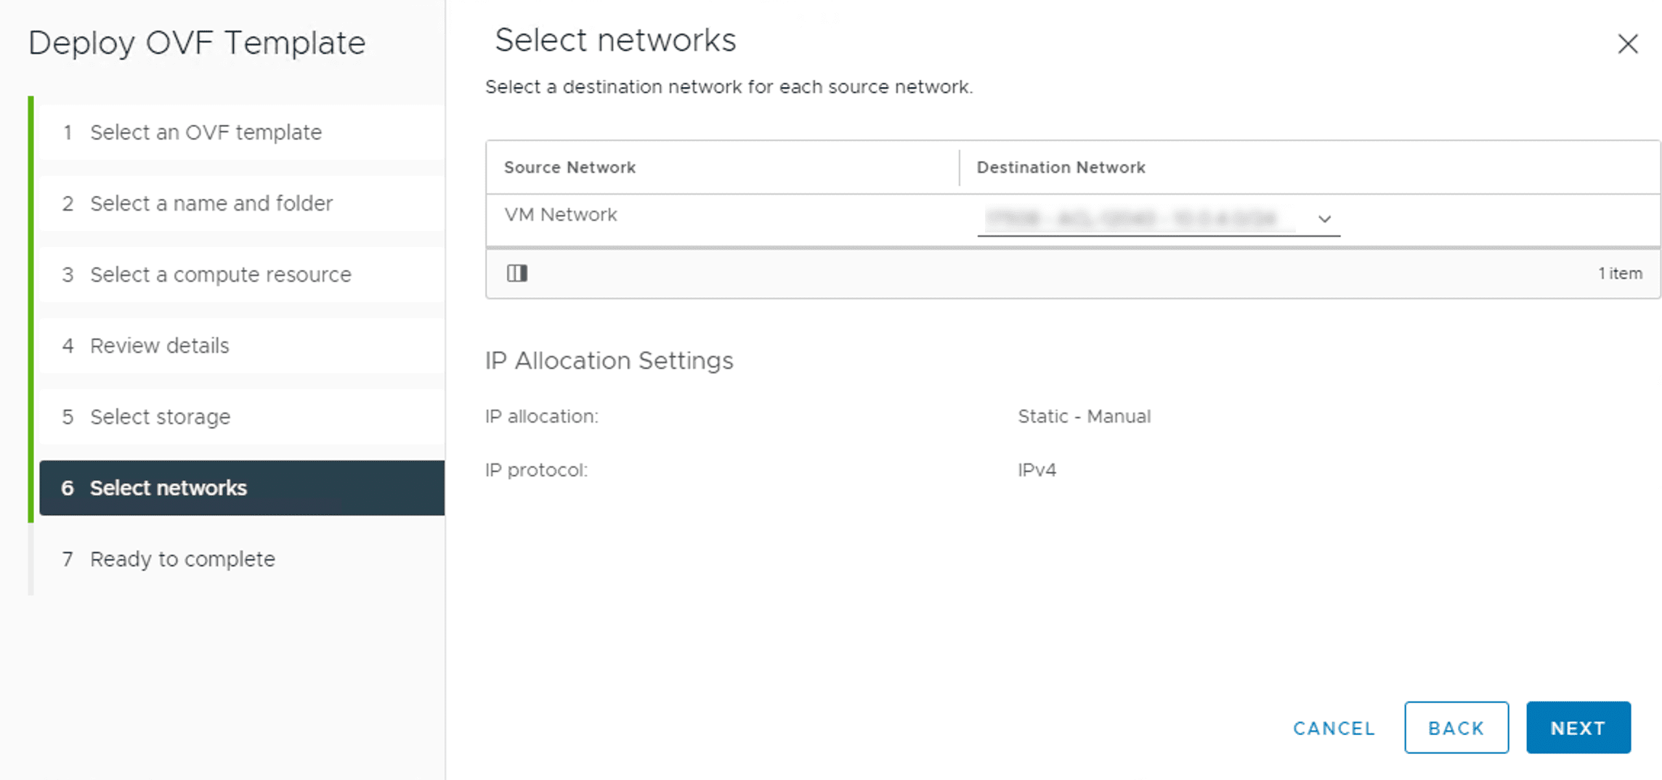Open the column management icon below the table
This screenshot has height=780, width=1662.
point(517,274)
